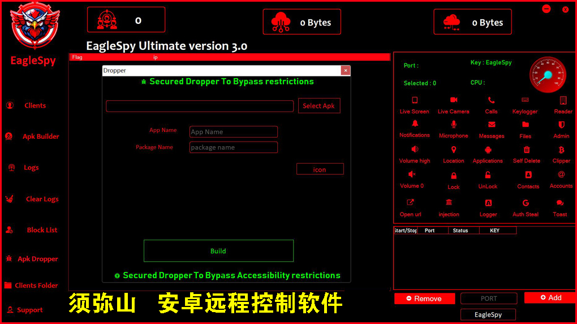Open the Contacts icon
This screenshot has width=577, height=324.
coord(528,174)
